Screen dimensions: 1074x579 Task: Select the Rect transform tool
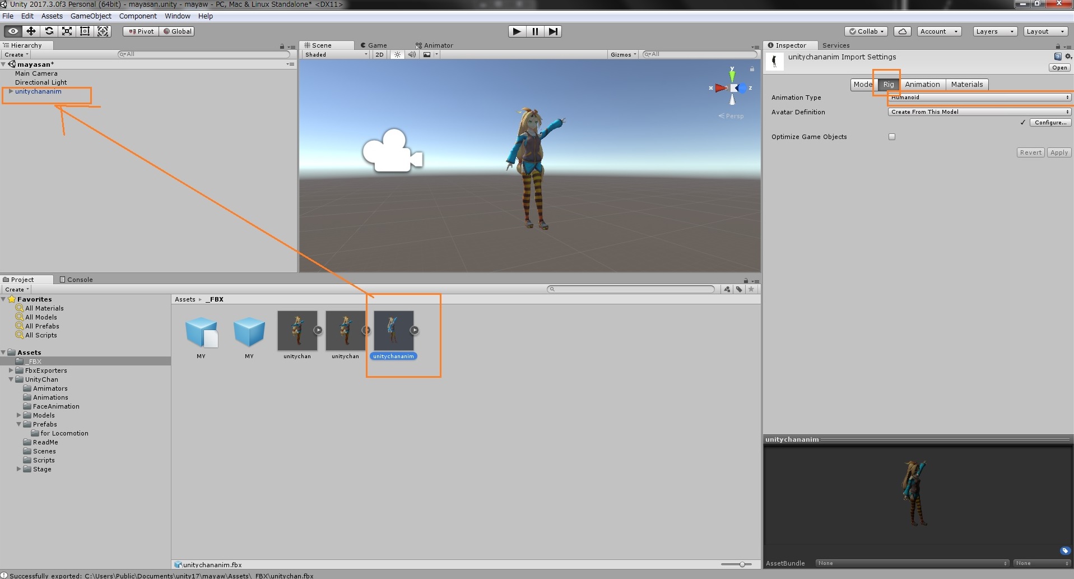point(85,31)
